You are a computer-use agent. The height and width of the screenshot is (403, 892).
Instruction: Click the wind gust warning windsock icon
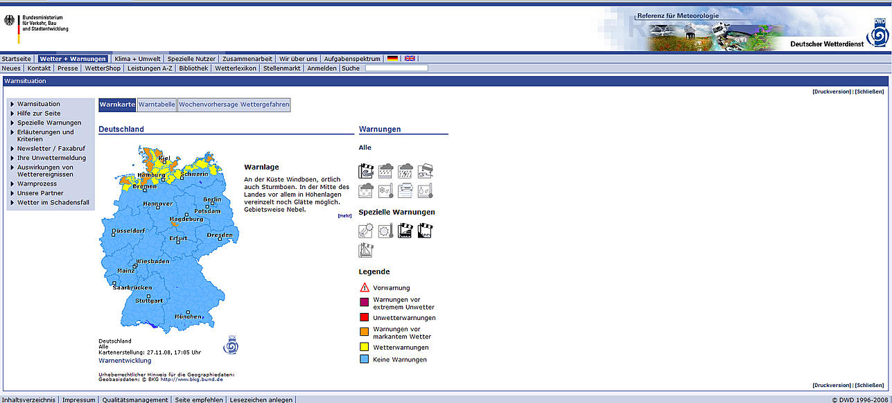(366, 171)
